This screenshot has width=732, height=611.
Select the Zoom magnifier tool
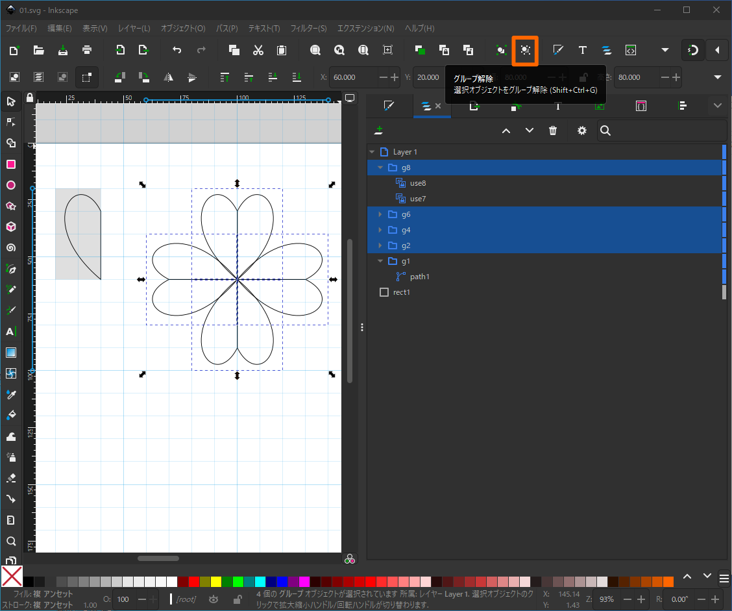(11, 541)
